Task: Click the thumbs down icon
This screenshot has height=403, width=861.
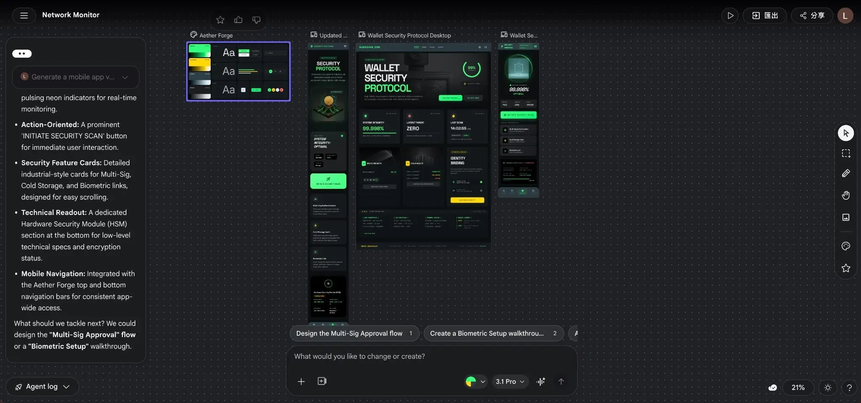Action: click(256, 20)
